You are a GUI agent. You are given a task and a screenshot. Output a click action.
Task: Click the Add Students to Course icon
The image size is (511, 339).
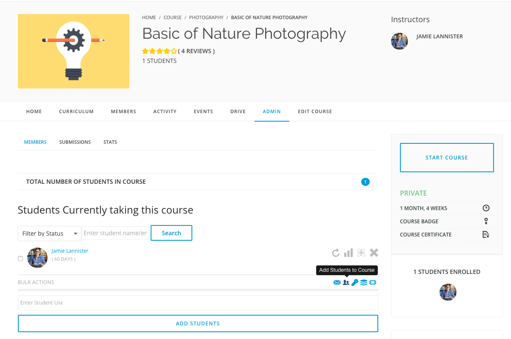click(346, 282)
